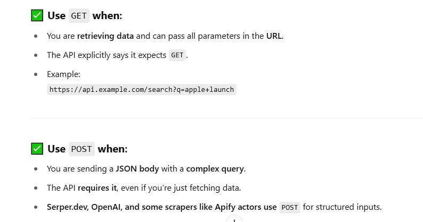Click the green checkmark beside Use GET
This screenshot has width=423, height=222.
coord(37,16)
